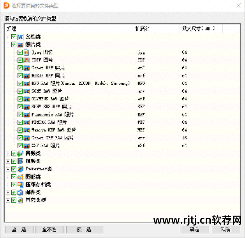The height and width of the screenshot is (238, 245).
Task: Uncheck the 音频类 category checkbox
Action: click(x=14, y=154)
